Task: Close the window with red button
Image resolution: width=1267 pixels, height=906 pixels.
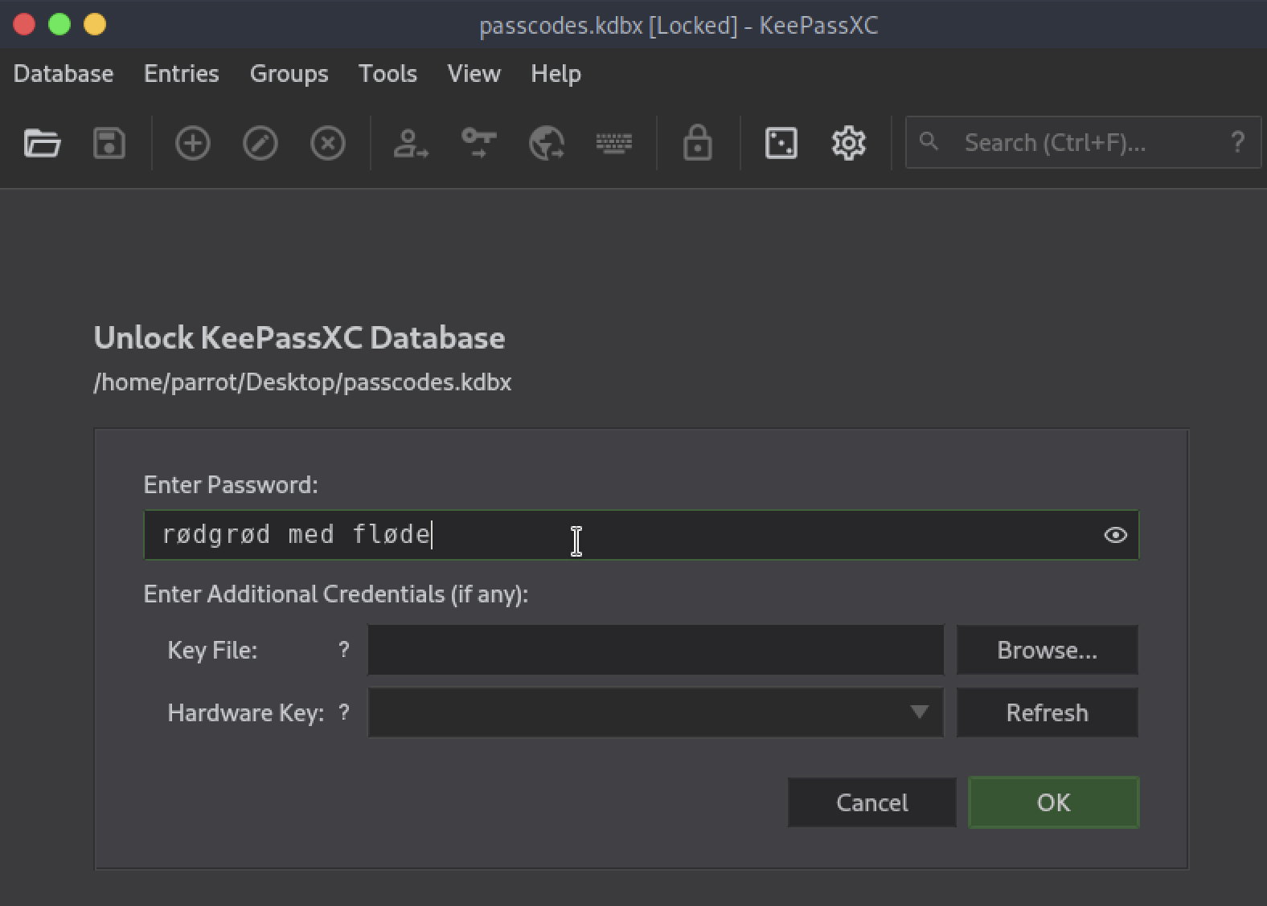Action: [x=25, y=25]
